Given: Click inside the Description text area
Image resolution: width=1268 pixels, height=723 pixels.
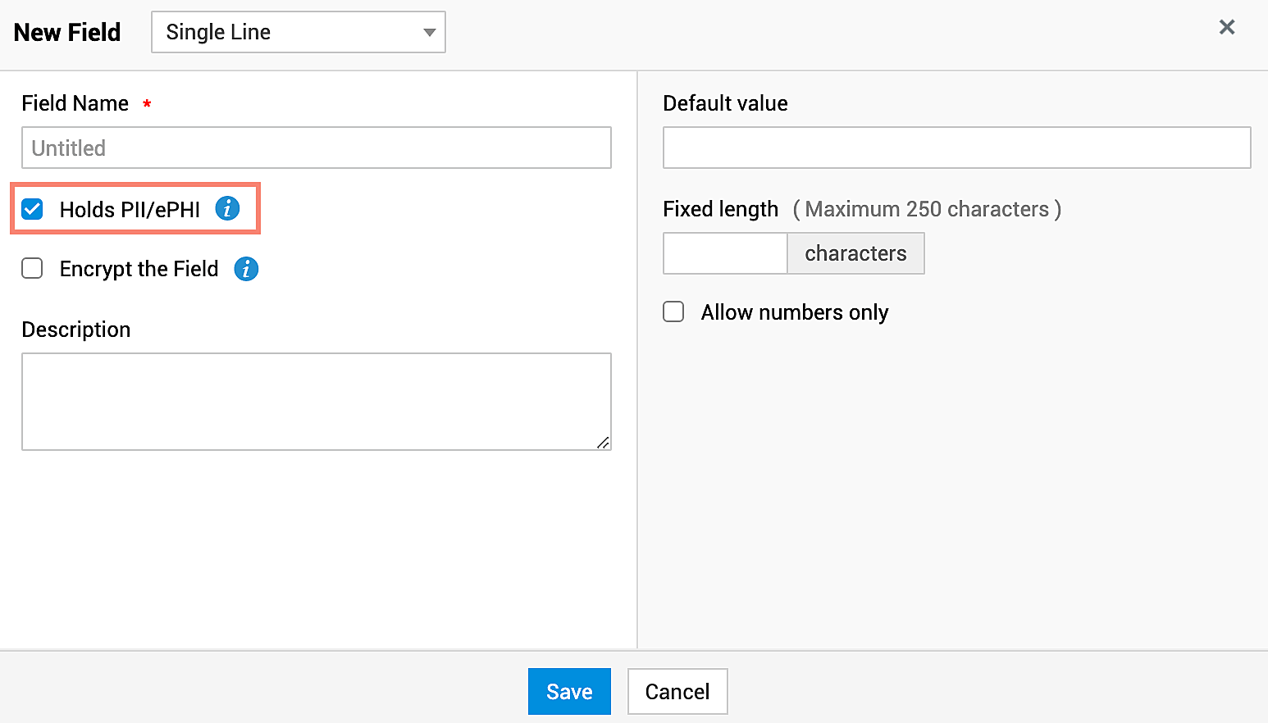Looking at the screenshot, I should tap(317, 402).
